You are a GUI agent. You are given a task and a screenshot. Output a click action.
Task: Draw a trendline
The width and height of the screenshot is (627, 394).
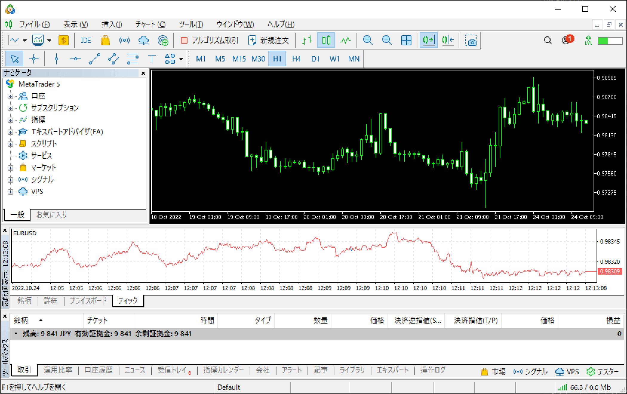tap(95, 59)
